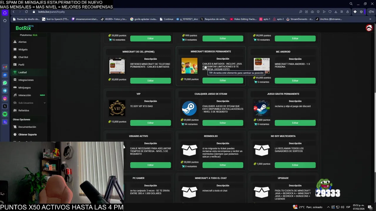
Task: Click the account profile icon in the browser toolbar
Action: click(x=348, y=12)
